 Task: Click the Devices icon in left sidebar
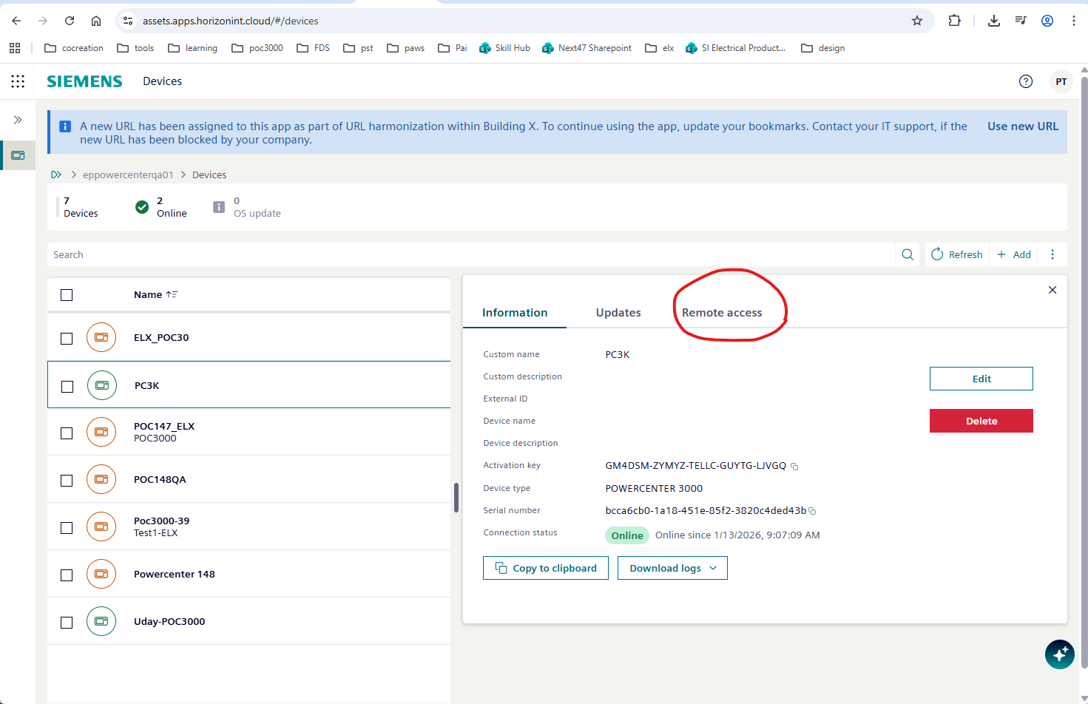[18, 155]
